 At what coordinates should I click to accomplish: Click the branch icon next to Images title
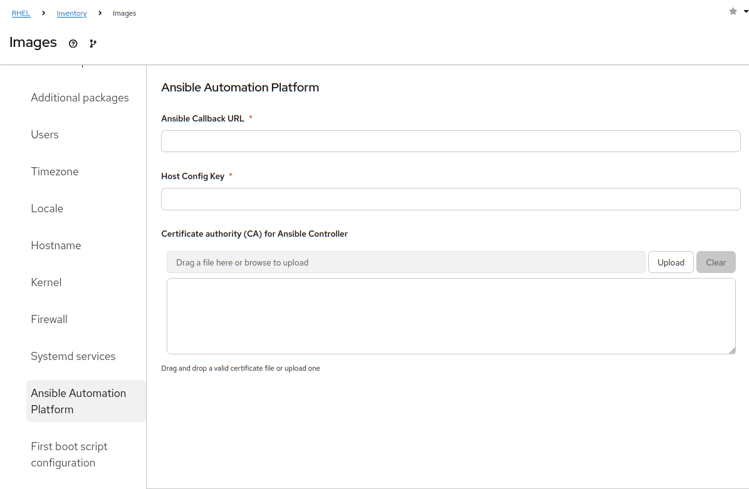coord(93,44)
